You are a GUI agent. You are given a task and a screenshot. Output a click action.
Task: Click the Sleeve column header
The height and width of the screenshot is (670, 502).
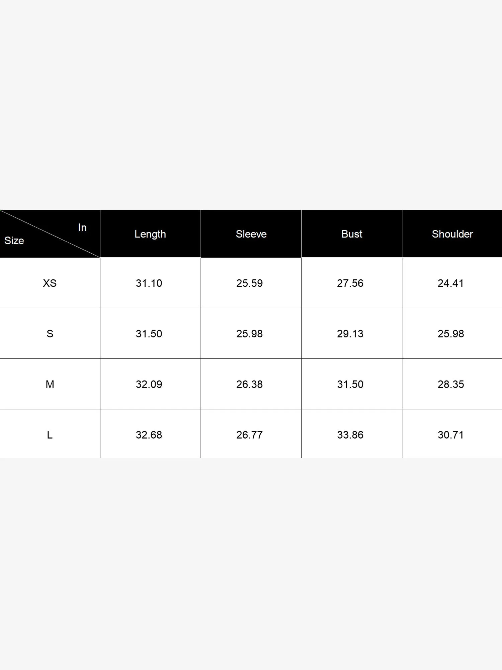(251, 234)
